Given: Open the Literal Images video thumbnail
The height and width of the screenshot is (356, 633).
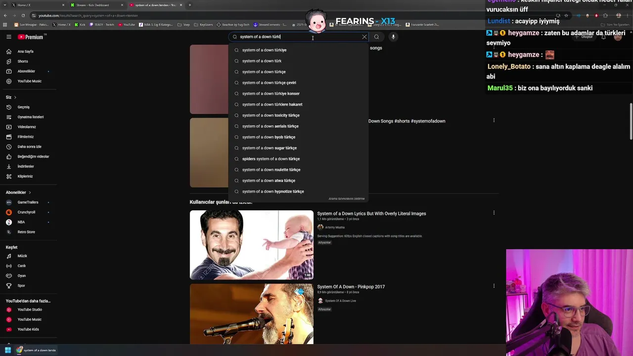Looking at the screenshot, I should 251,245.
